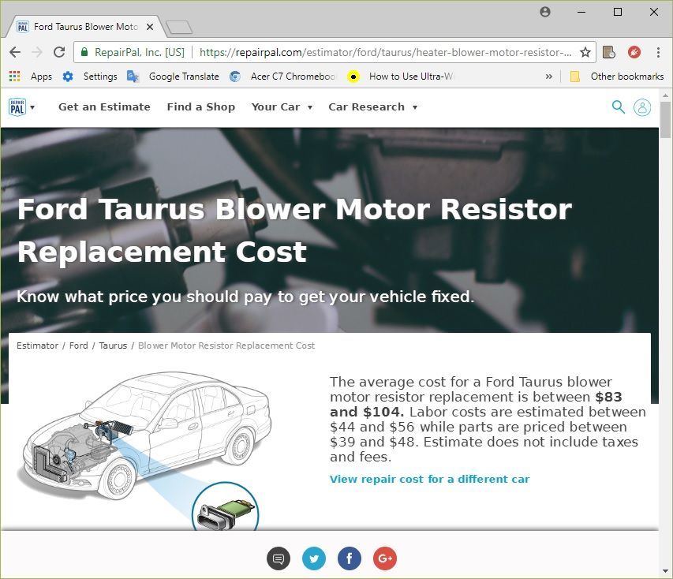Viewport: 673px width, 579px height.
Task: Click the page vertical scrollbar thumb
Action: tap(665, 119)
